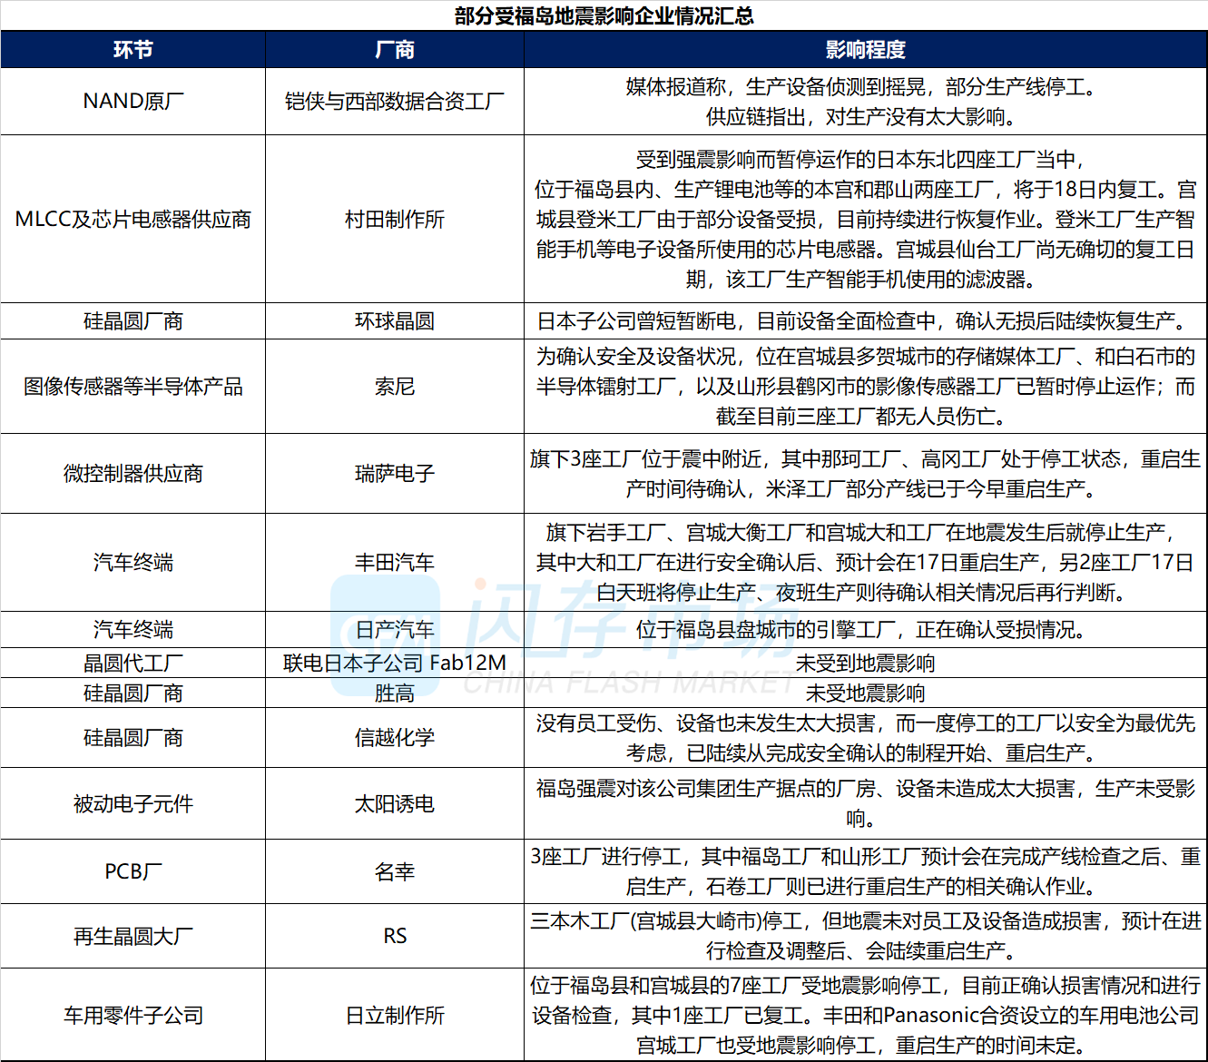This screenshot has width=1208, height=1062.
Task: Click the 索尼 vendor cell
Action: coord(395,387)
